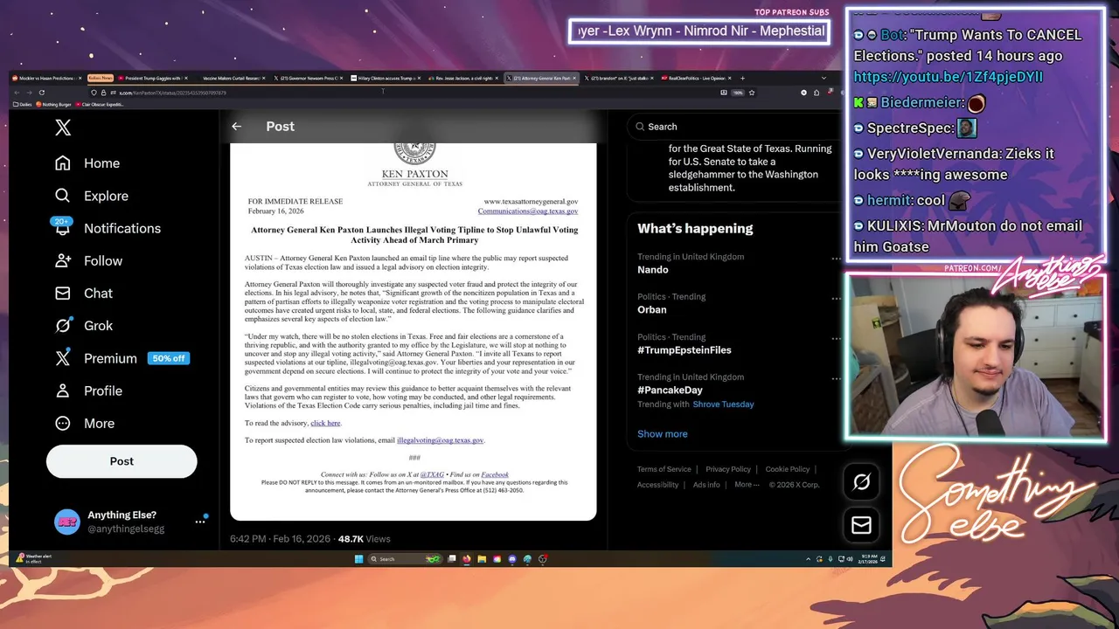This screenshot has width=1119, height=629.
Task: Switch to Hillary Clinton accuses Trump tab
Action: (x=386, y=78)
